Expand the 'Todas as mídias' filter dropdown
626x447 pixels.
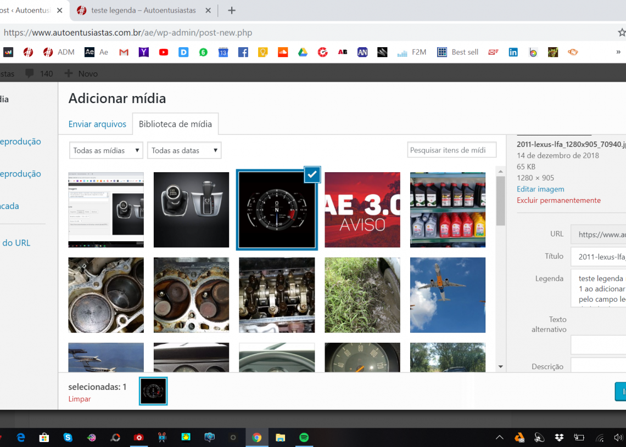pyautogui.click(x=106, y=150)
